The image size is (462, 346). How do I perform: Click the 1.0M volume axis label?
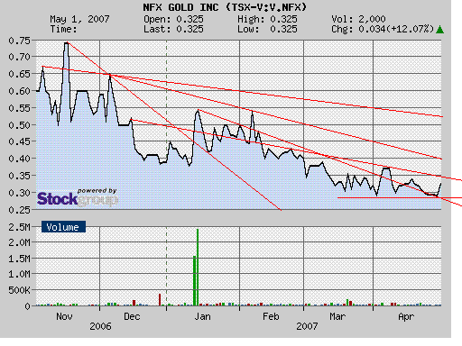(x=20, y=274)
